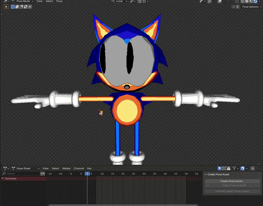Image resolution: width=263 pixels, height=206 pixels.
Task: Open snapping options grid dropdown
Action: [146, 1]
